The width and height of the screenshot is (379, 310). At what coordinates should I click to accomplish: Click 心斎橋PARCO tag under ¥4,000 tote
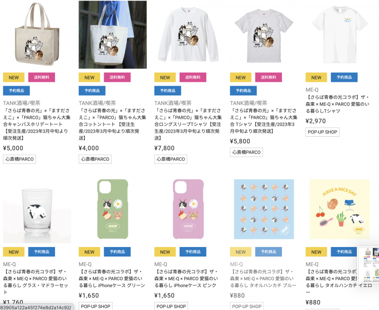tap(95, 159)
